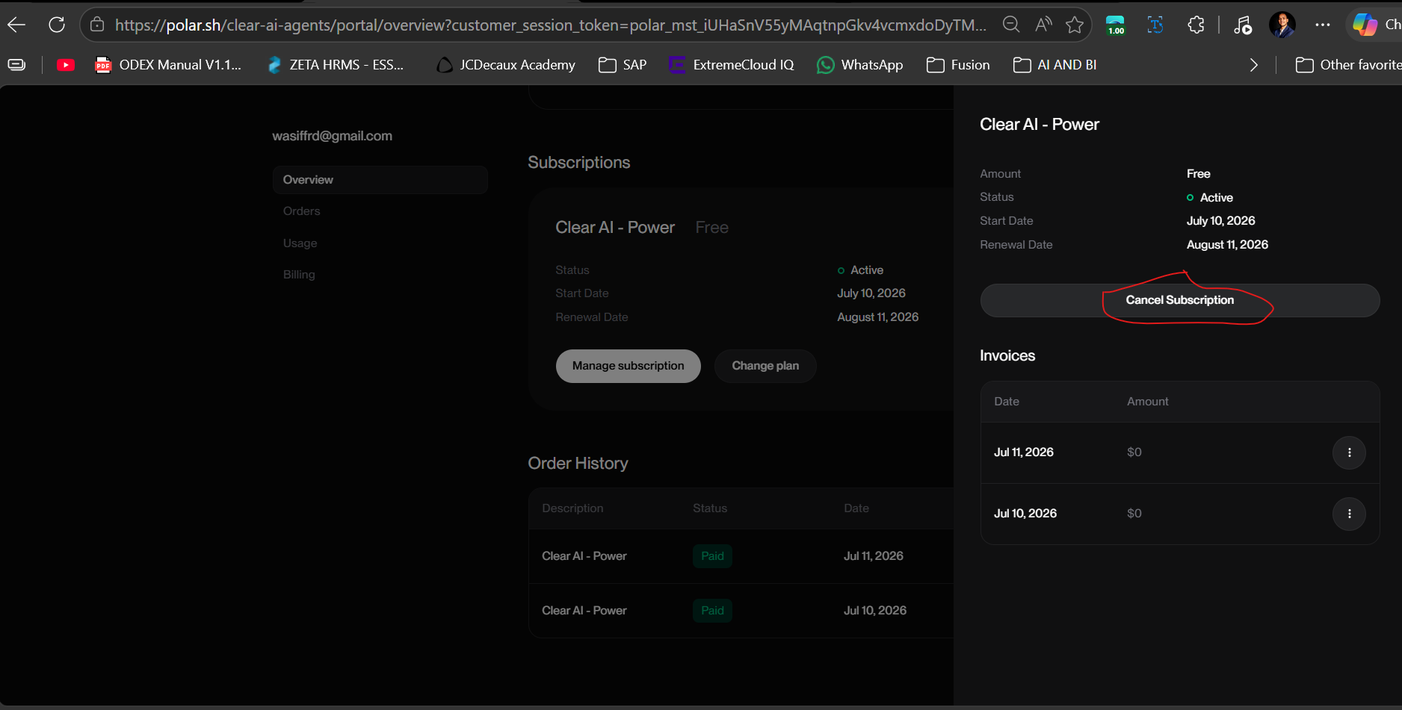
Task: Click the Renewal Date value in side panel
Action: pos(1227,245)
